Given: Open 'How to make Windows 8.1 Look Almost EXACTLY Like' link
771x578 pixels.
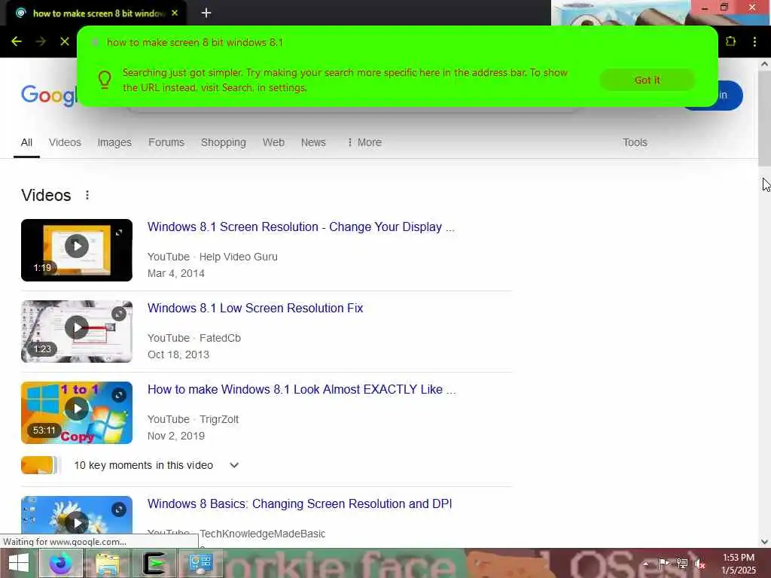Looking at the screenshot, I should coord(301,389).
